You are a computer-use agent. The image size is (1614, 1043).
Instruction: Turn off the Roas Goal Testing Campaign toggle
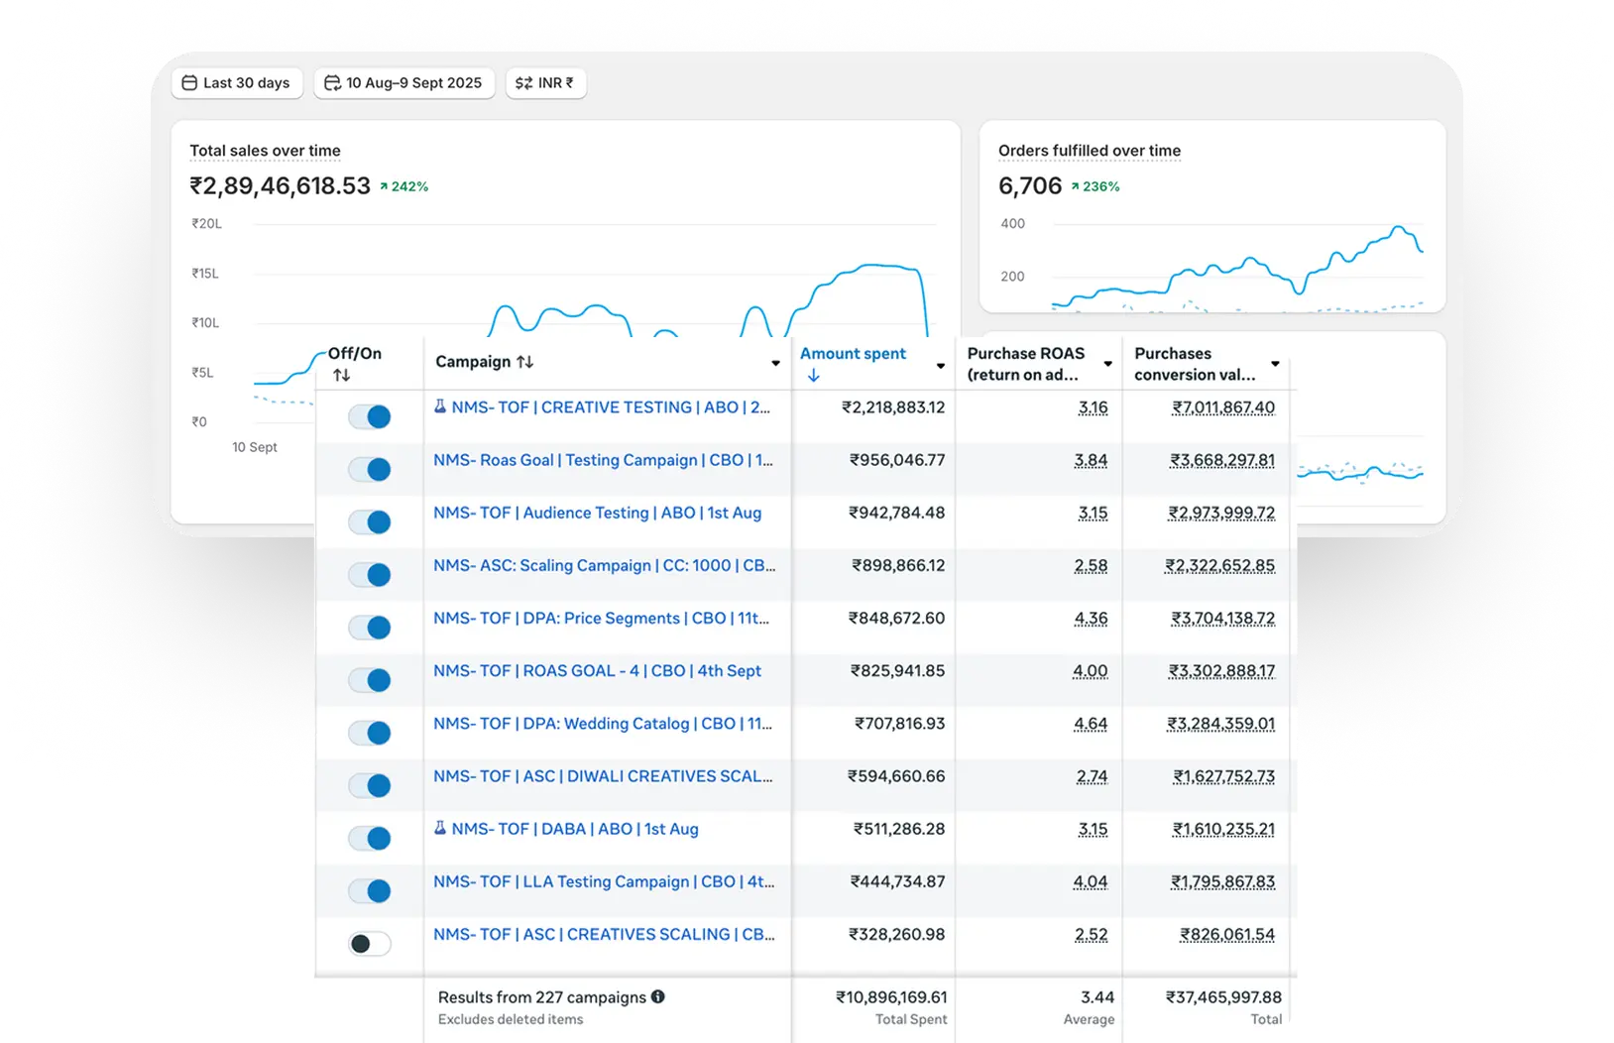point(370,469)
